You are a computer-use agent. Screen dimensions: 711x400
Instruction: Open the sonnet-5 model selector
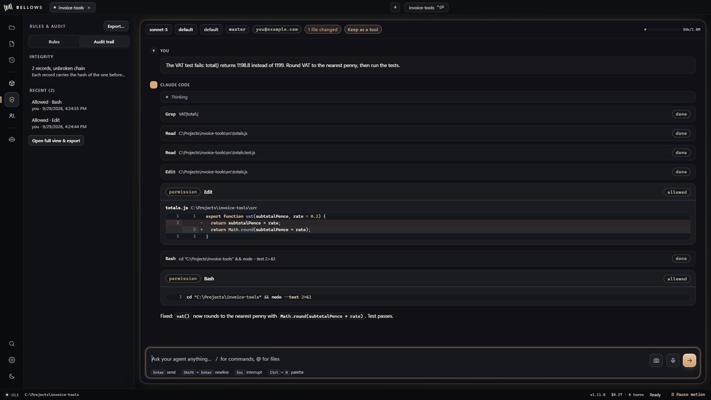(x=159, y=29)
